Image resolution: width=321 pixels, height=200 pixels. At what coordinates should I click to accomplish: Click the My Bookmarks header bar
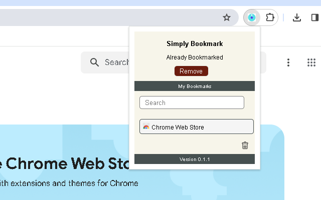click(x=195, y=86)
